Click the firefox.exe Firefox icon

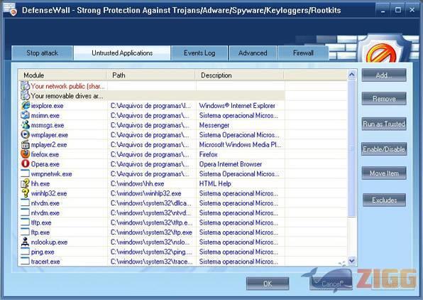25,154
